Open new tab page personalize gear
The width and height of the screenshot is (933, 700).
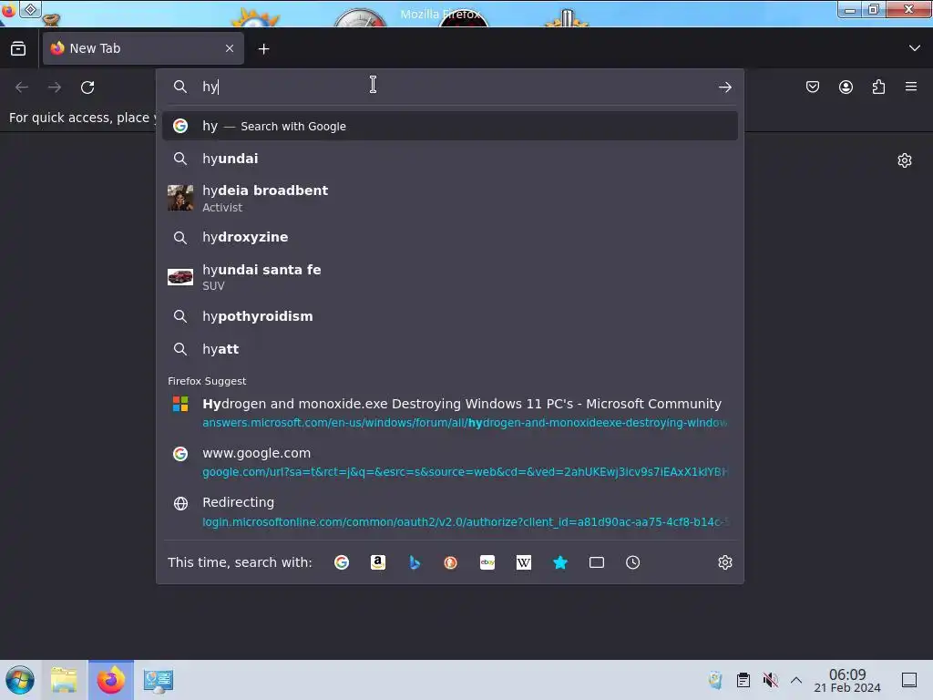click(x=905, y=160)
